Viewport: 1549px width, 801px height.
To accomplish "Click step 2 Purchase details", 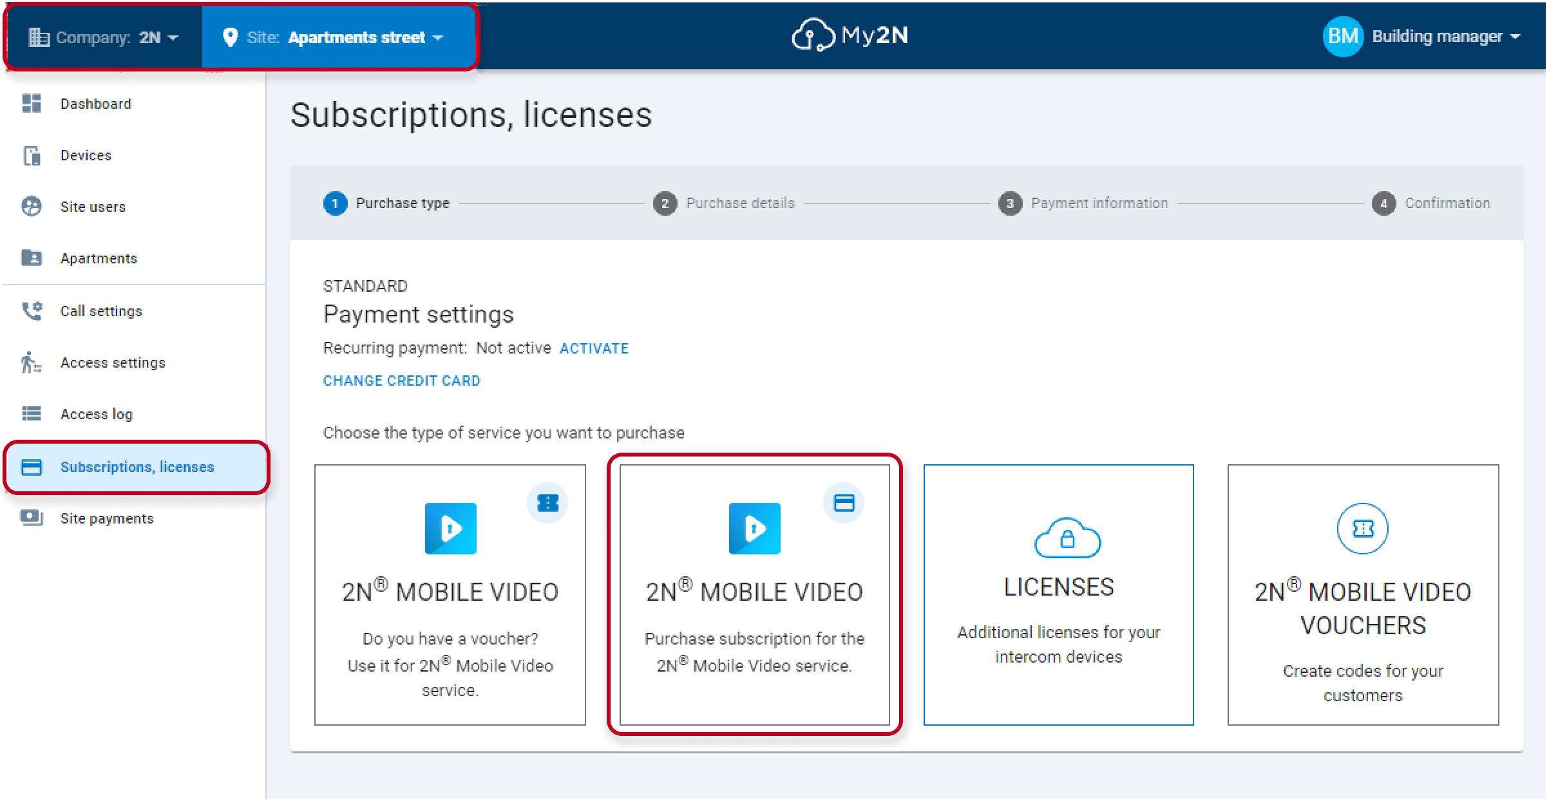I will (x=724, y=203).
